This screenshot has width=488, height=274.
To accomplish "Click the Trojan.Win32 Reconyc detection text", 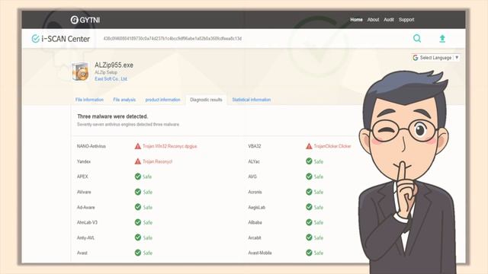I will [169, 146].
